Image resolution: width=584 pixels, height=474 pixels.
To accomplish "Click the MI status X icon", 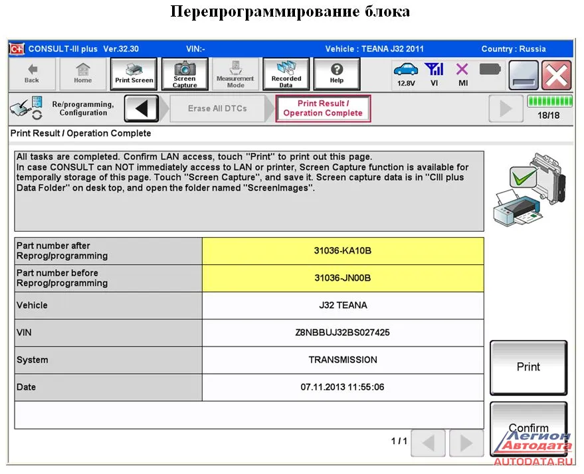I will point(462,75).
